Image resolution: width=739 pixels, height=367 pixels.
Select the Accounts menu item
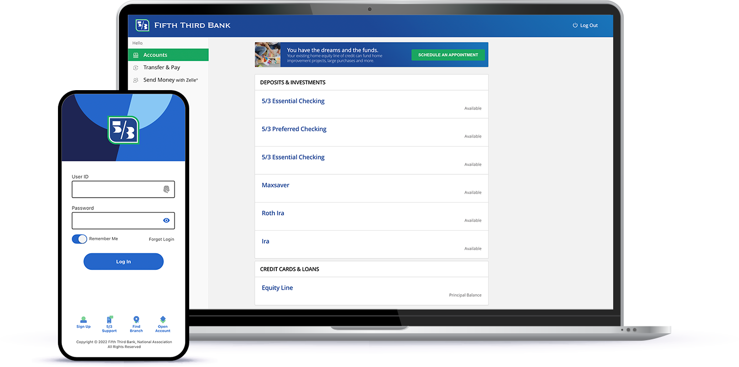(155, 54)
